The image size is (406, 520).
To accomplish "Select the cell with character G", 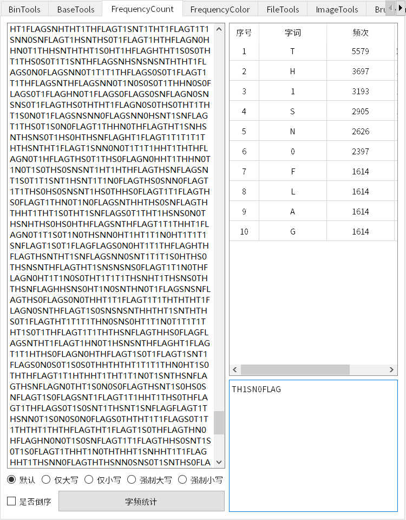I will point(293,231).
